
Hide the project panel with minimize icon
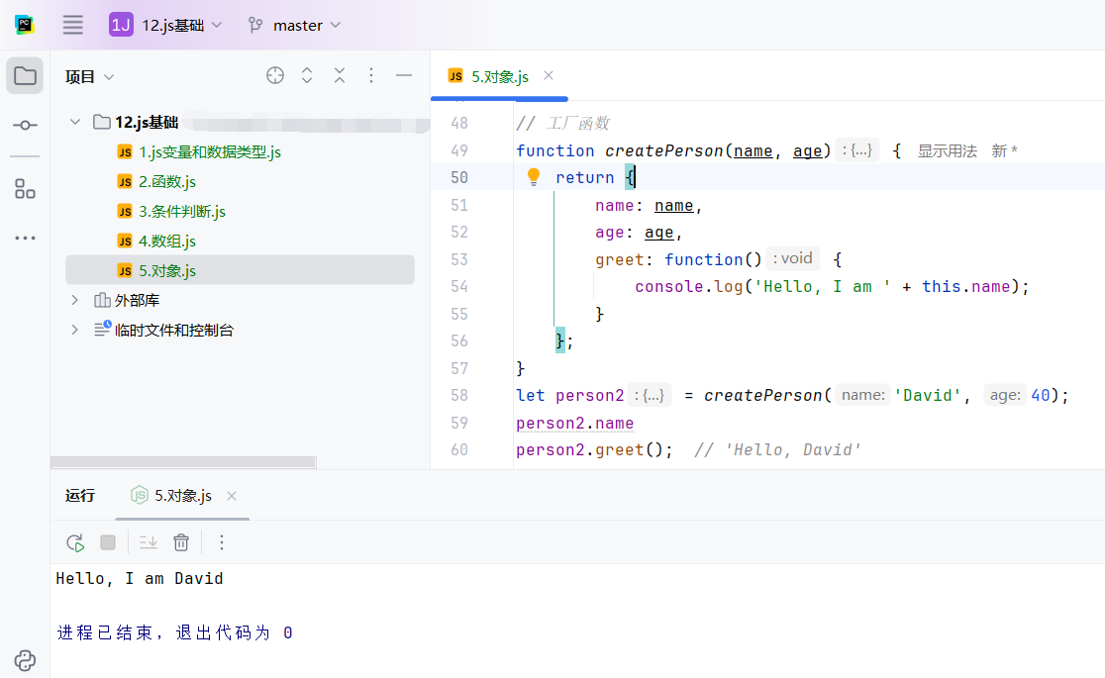click(x=404, y=75)
